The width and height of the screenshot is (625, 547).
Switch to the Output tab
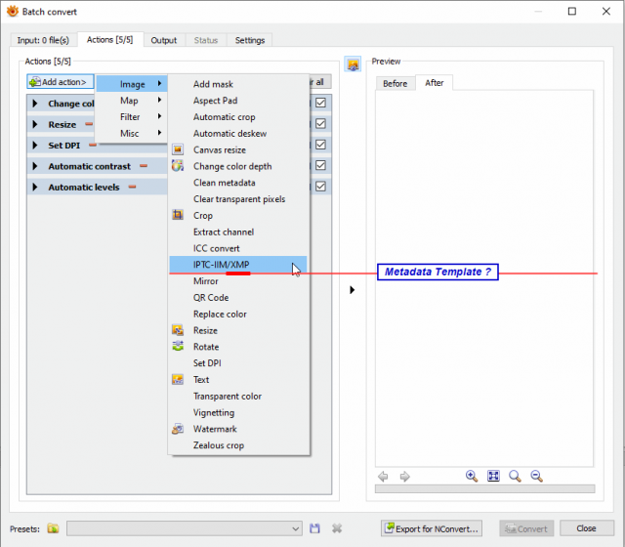[164, 40]
